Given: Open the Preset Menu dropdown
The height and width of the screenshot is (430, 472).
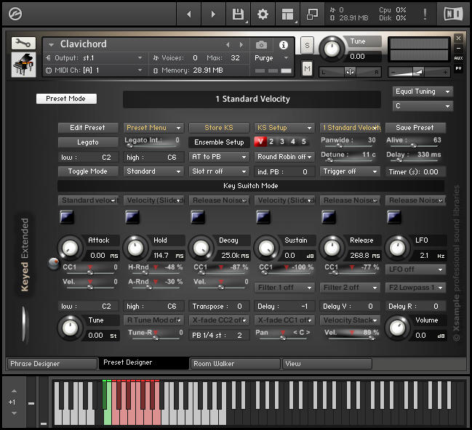Looking at the screenshot, I should tap(153, 128).
